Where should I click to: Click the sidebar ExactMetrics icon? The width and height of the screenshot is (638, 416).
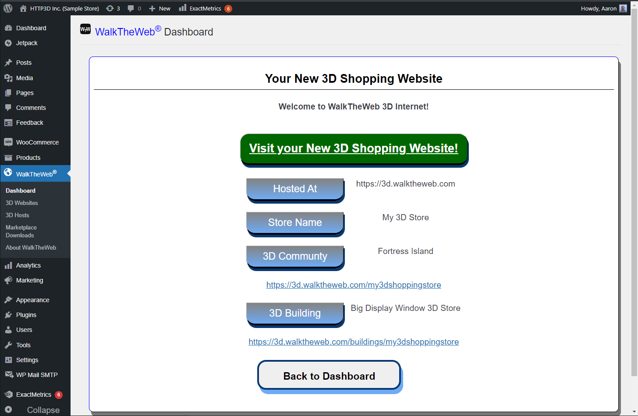coord(8,395)
